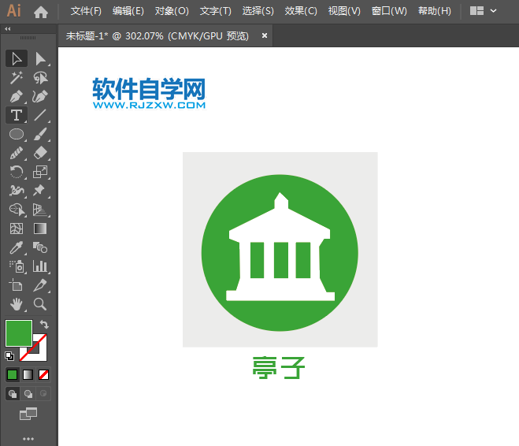Open the 文件(F) menu

click(86, 11)
